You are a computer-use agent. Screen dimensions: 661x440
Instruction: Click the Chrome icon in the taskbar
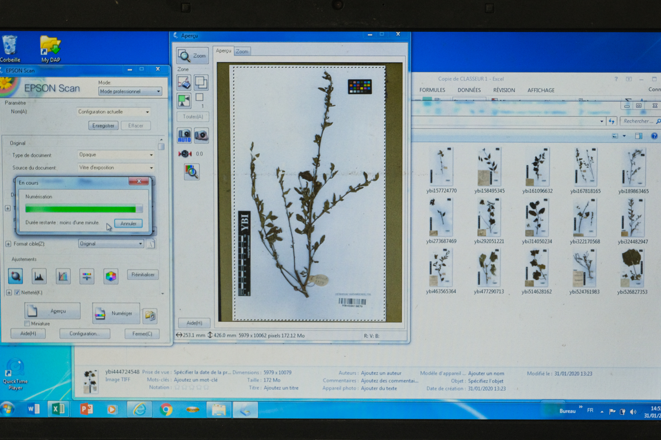click(x=166, y=410)
